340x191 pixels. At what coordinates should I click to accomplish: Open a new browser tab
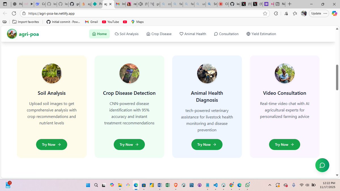pos(290,4)
